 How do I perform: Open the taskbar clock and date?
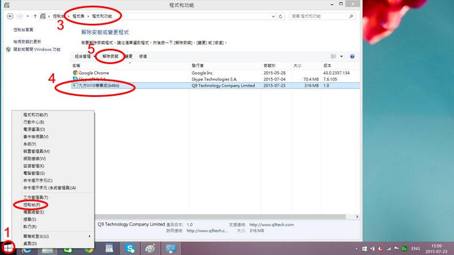pyautogui.click(x=436, y=249)
